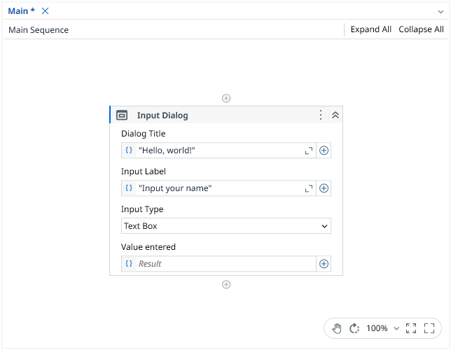
Task: Add an activity above Input Dialog
Action: 226,99
